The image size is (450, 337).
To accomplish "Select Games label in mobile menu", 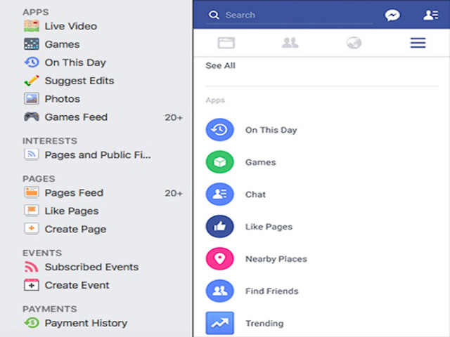I will [x=261, y=162].
